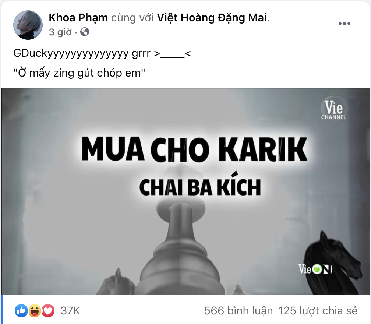371x324 pixels.
Task: View the 125 lượt chia sẻ shares
Action: coord(318,311)
